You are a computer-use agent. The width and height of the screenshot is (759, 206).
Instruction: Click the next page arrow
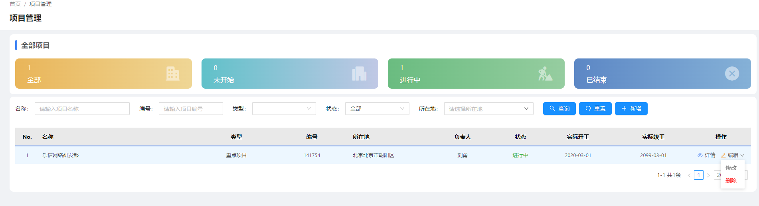708,175
